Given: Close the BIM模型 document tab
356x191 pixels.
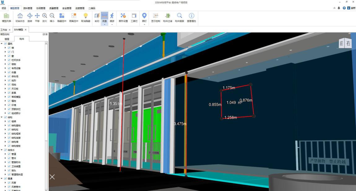Looking at the screenshot, I should tap(26, 30).
